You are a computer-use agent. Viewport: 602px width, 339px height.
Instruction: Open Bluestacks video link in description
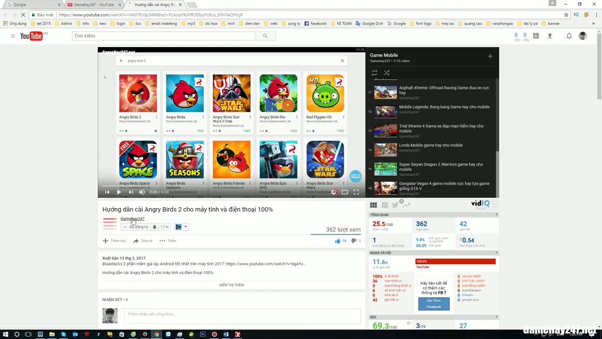coord(266,264)
